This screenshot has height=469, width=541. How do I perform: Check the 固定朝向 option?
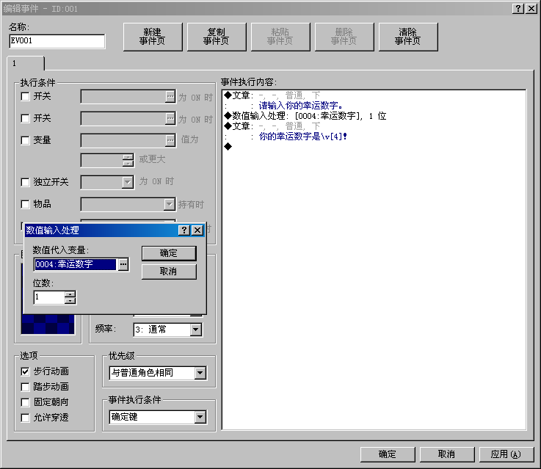(x=25, y=402)
